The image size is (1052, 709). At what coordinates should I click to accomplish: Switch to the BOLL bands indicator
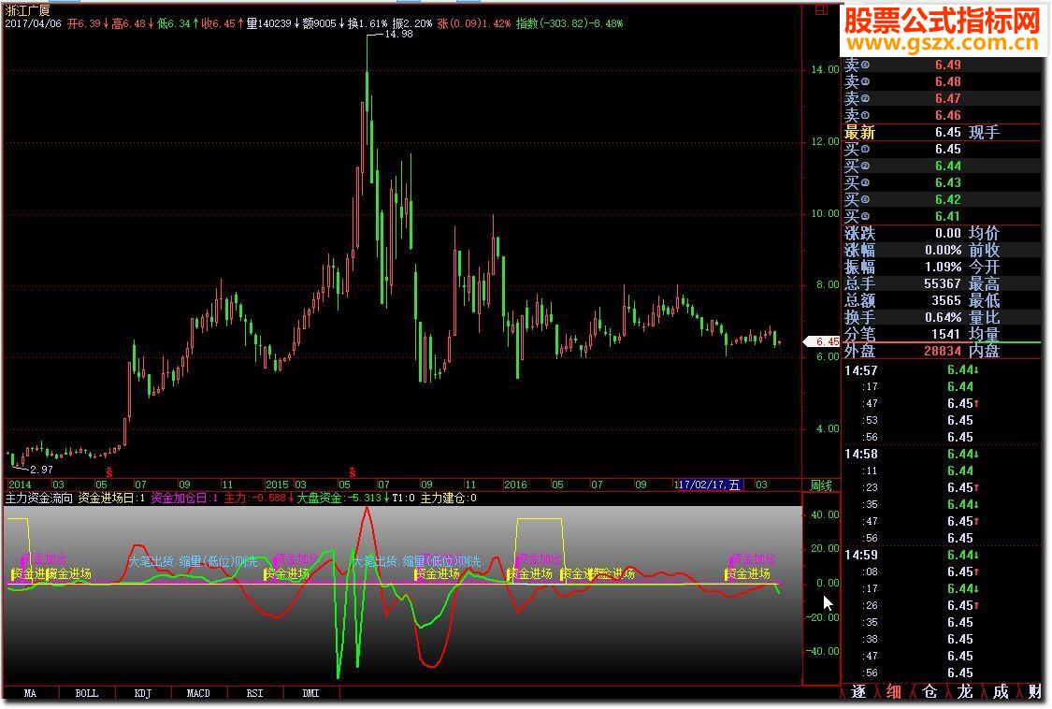point(84,693)
